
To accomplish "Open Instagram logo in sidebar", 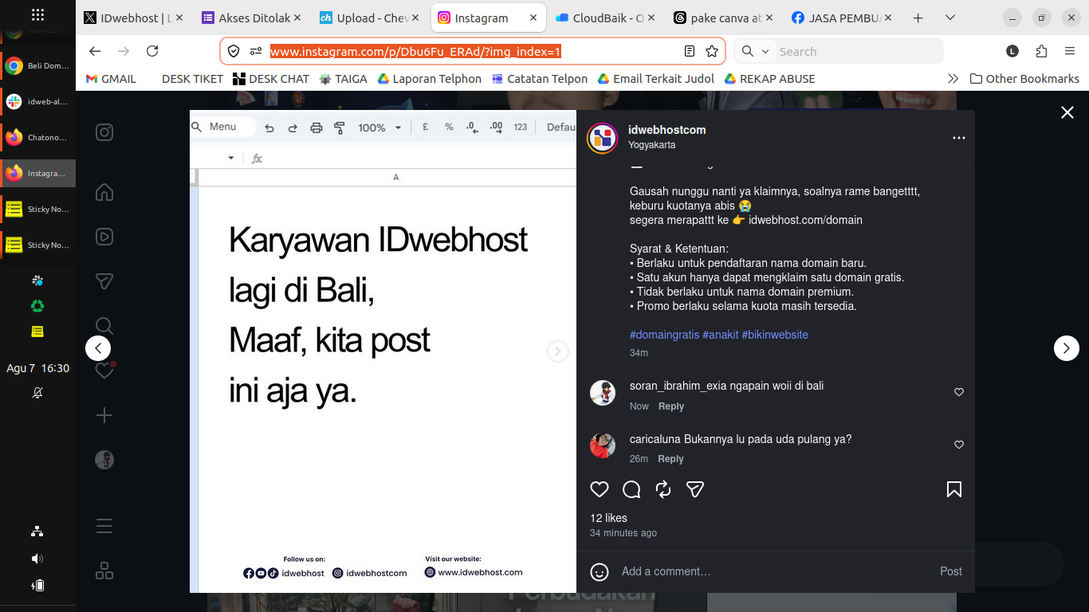I will 104,132.
